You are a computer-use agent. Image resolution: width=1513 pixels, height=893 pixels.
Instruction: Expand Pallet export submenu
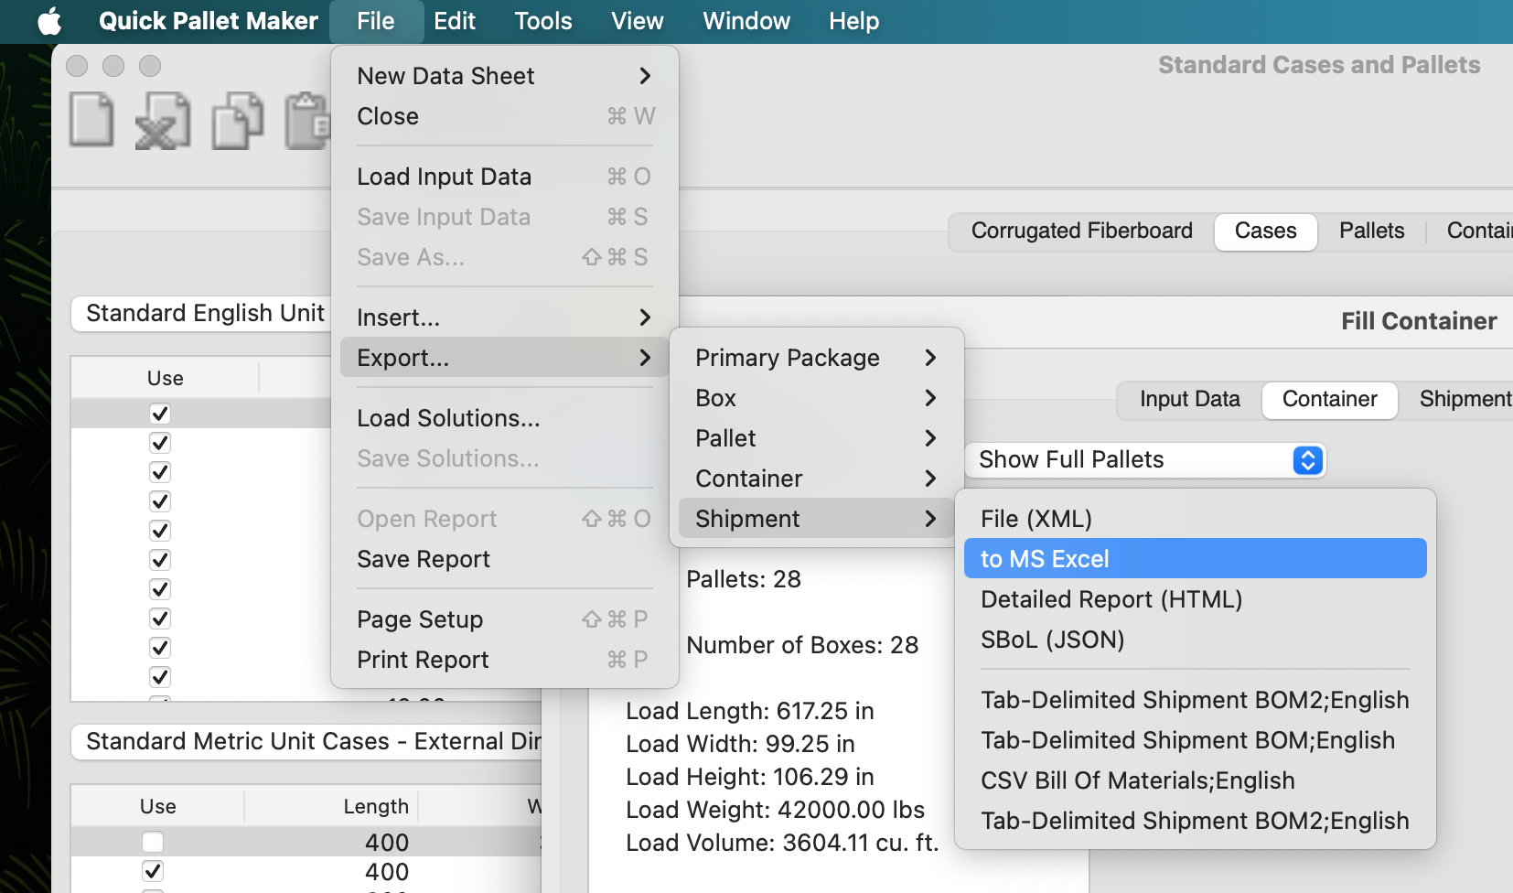[817, 438]
